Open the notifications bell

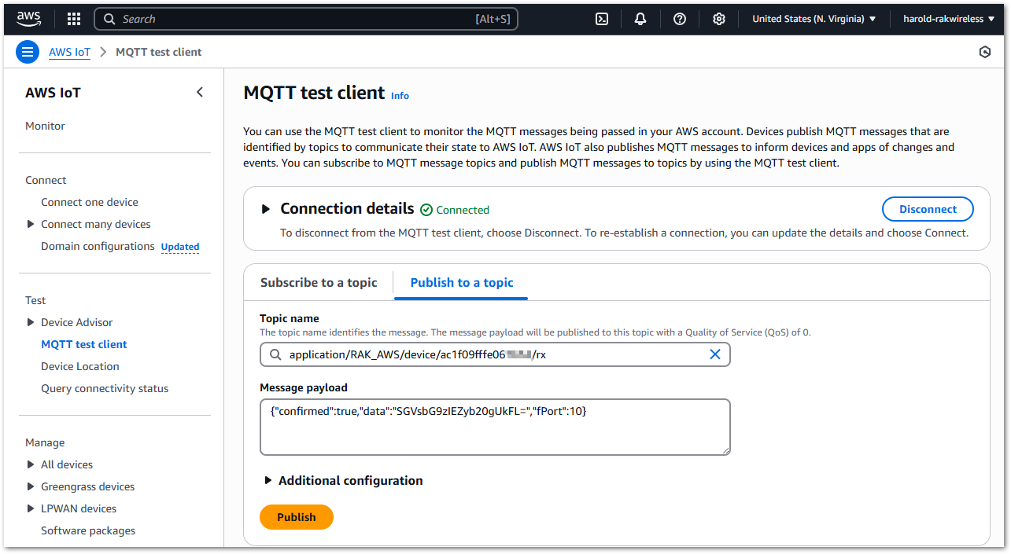click(640, 18)
